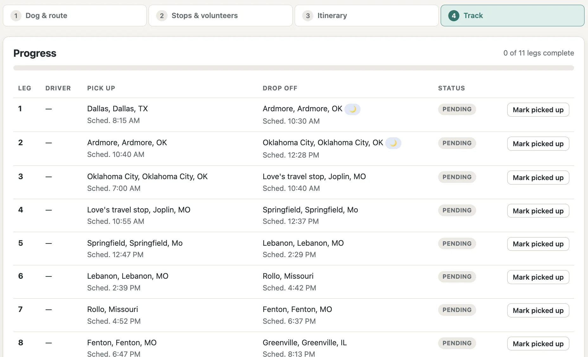Image resolution: width=588 pixels, height=357 pixels.
Task: Click the DROP OFF column header
Action: click(280, 88)
